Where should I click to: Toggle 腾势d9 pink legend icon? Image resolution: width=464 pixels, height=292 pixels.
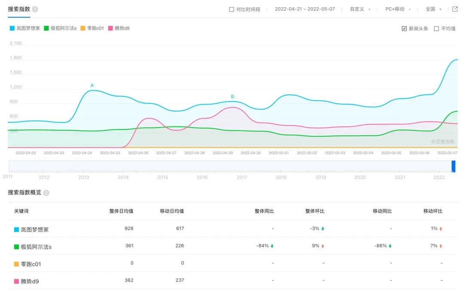(111, 28)
